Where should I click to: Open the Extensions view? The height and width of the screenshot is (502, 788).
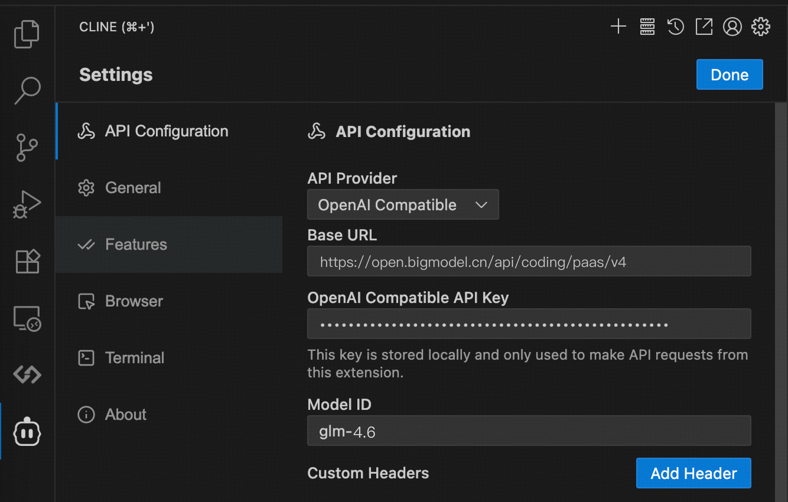(27, 261)
